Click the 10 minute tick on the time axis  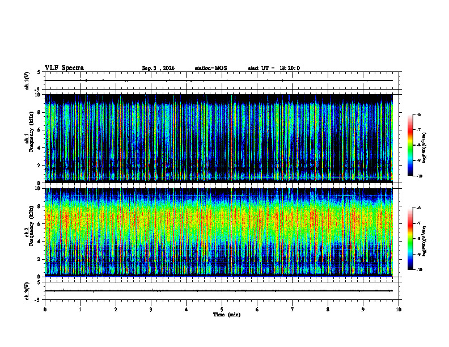399,310
